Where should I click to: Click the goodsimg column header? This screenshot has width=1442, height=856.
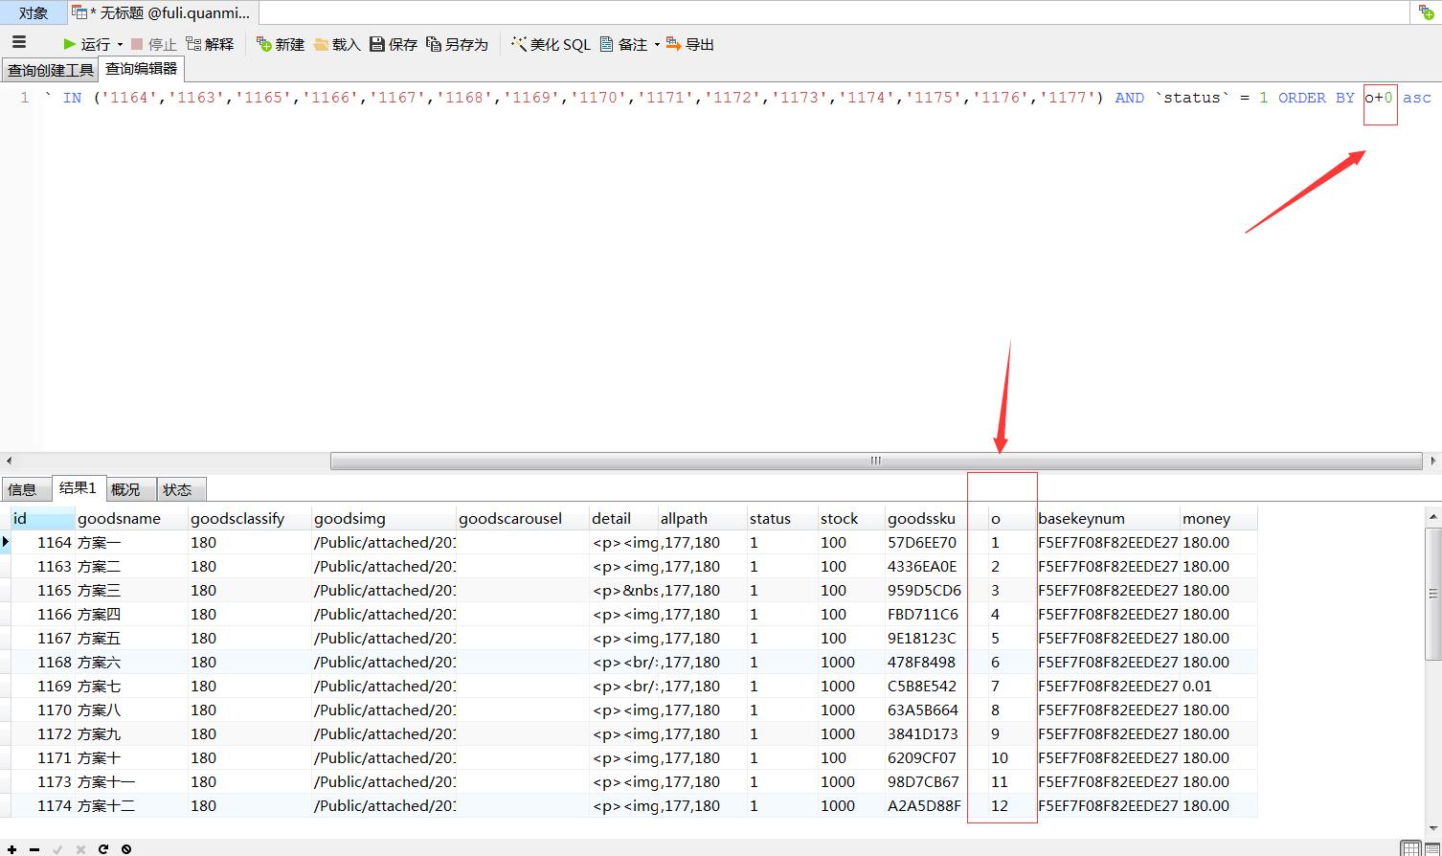[384, 518]
